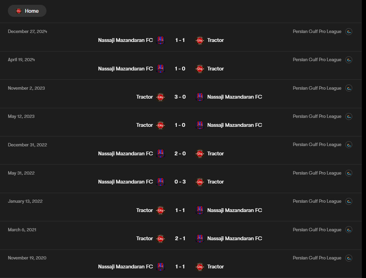
Task: Click Tractor crest in November 2, 2023 match
Action: pos(160,97)
